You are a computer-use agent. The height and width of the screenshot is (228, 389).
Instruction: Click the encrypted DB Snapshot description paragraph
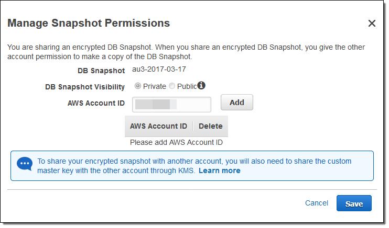186,52
